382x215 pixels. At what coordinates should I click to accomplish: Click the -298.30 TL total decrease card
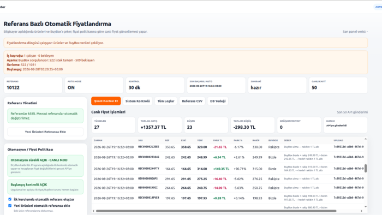tap(253, 125)
